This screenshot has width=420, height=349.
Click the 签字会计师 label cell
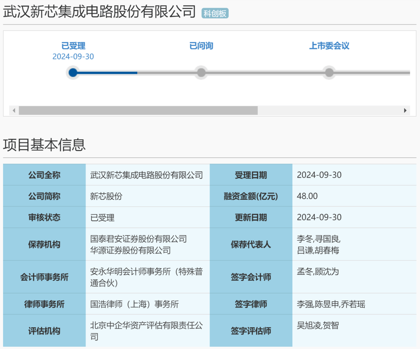[x=251, y=277]
